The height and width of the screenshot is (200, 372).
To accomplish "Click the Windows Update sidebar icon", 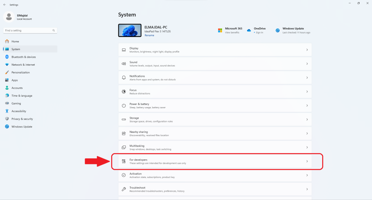I will click(x=7, y=127).
